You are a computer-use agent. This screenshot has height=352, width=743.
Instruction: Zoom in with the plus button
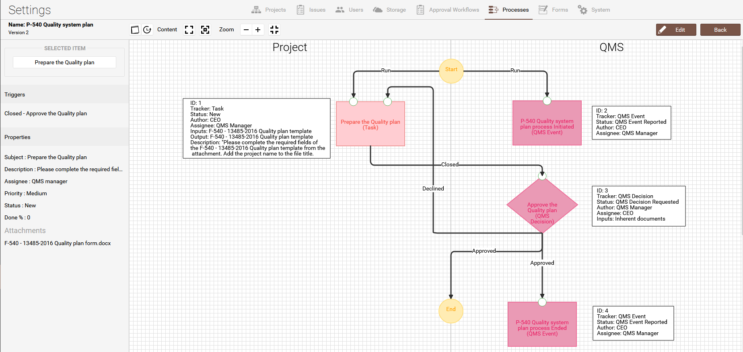click(258, 30)
